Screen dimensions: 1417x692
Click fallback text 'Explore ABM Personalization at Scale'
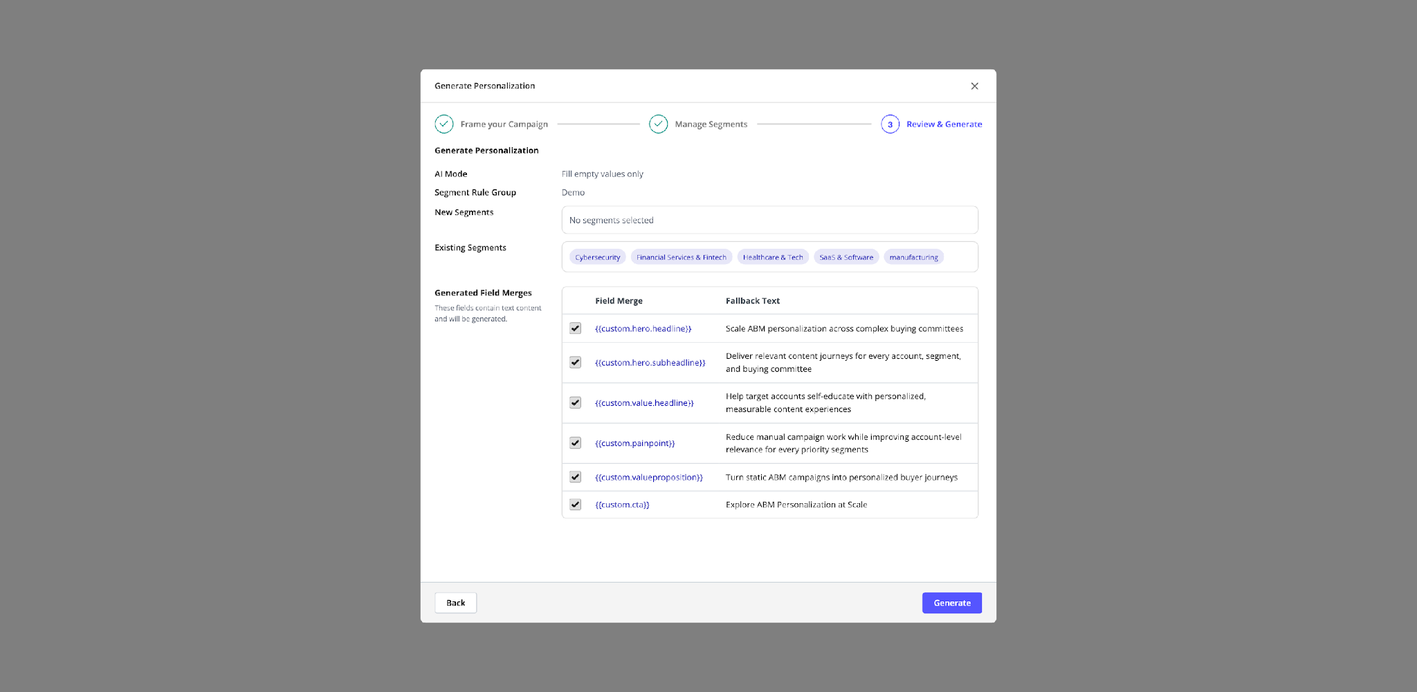[796, 505]
